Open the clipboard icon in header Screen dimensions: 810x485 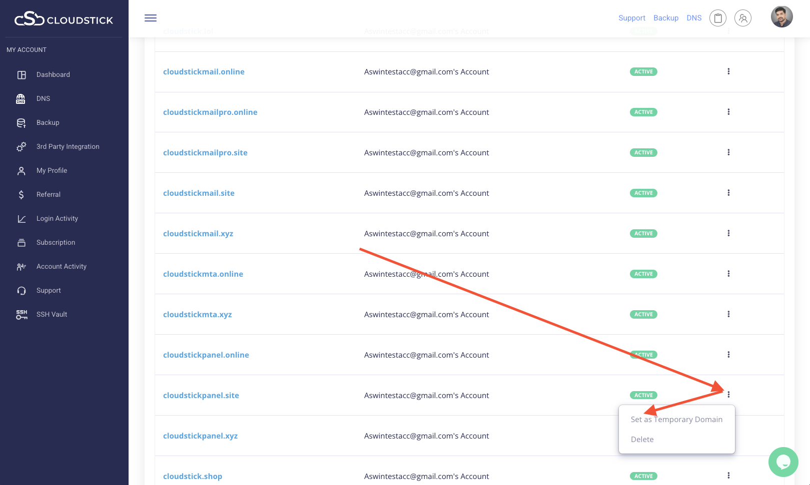click(x=717, y=18)
